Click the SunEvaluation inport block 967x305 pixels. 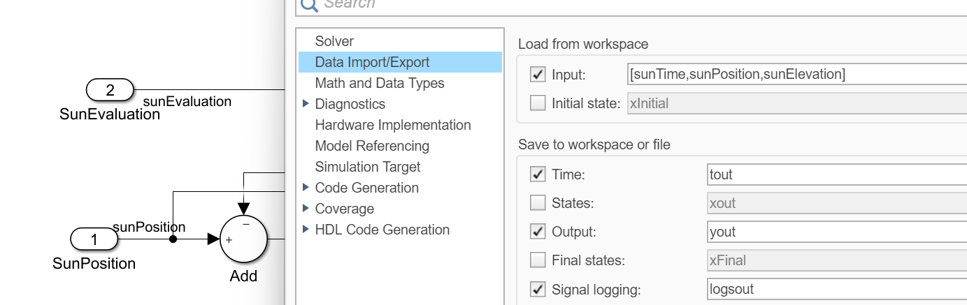click(109, 91)
